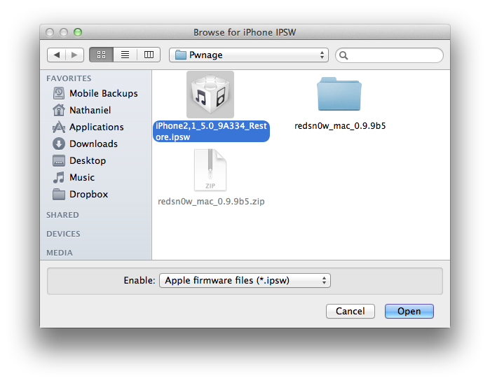The width and height of the screenshot is (490, 383).
Task: Select the Mobile Backups label
Action: [x=104, y=93]
